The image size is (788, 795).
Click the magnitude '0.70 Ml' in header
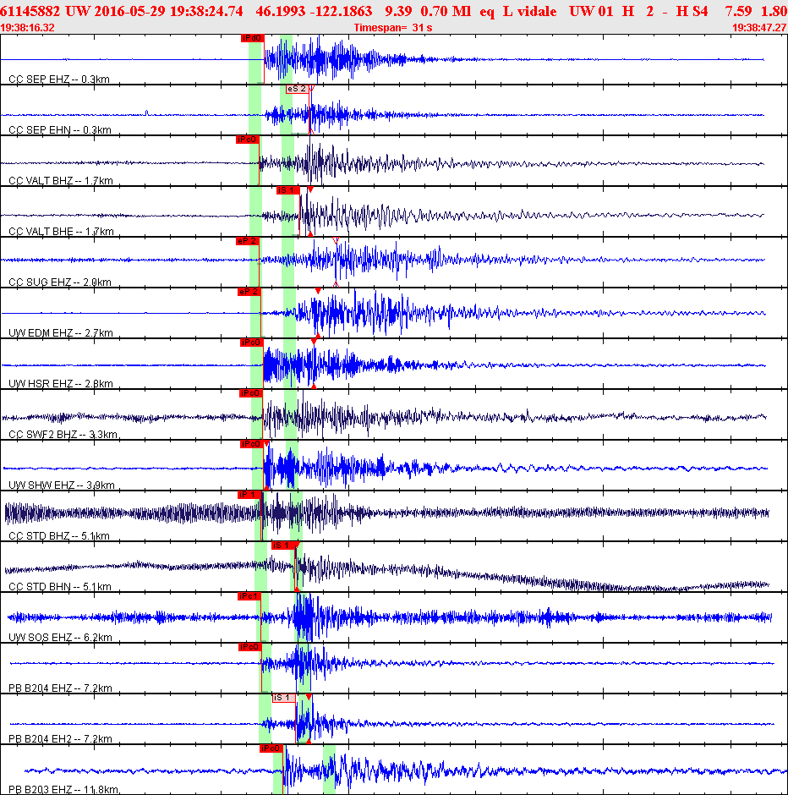[446, 11]
